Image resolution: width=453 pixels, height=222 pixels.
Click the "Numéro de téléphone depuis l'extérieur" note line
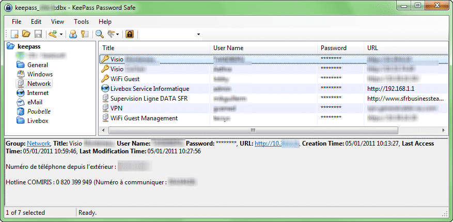click(x=61, y=167)
